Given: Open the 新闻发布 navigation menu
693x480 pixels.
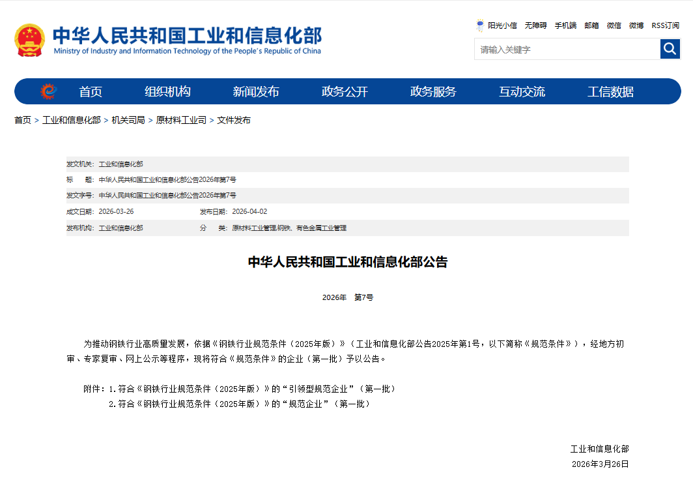Looking at the screenshot, I should pyautogui.click(x=257, y=91).
